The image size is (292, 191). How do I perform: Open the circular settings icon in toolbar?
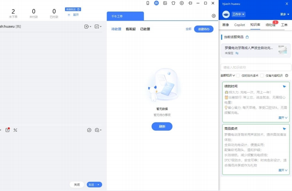coord(182,3)
